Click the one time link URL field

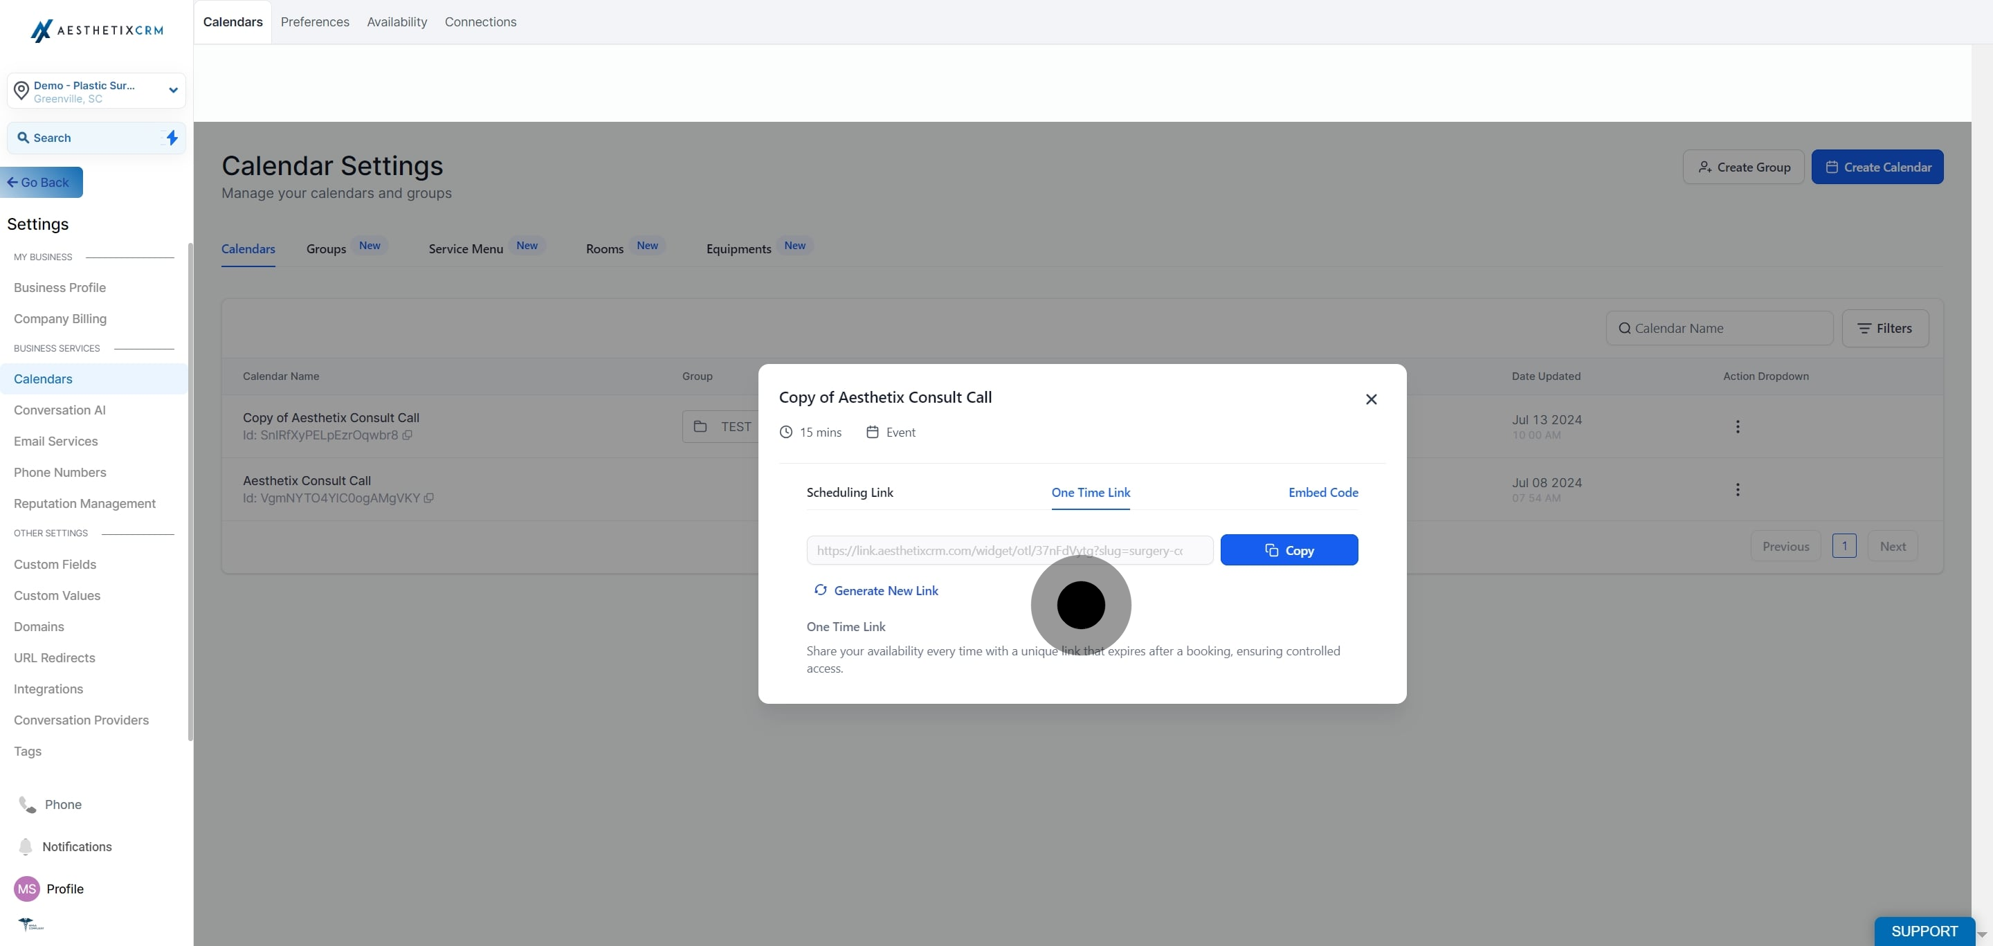pos(1010,551)
